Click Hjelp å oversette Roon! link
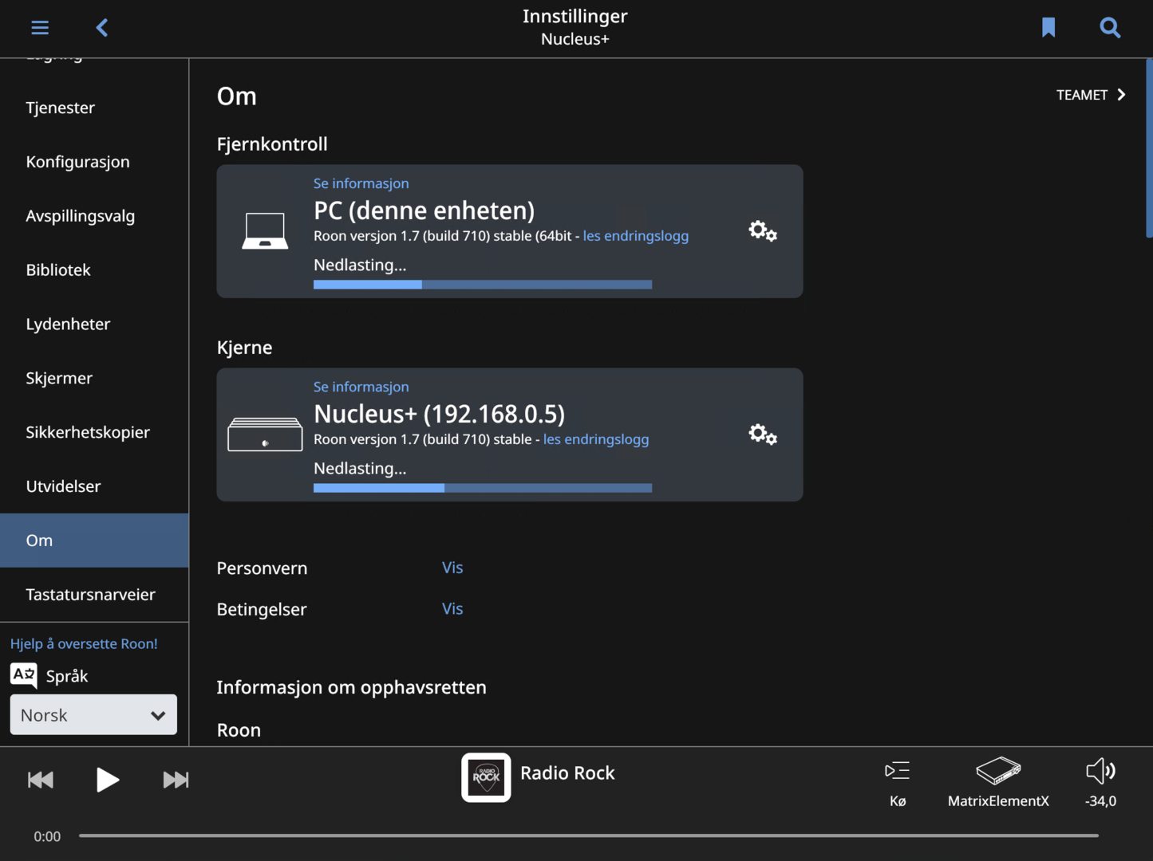The height and width of the screenshot is (861, 1153). [84, 643]
